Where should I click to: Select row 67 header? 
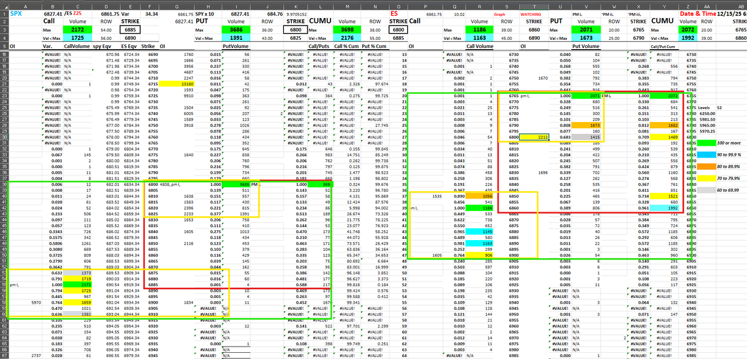(4, 355)
